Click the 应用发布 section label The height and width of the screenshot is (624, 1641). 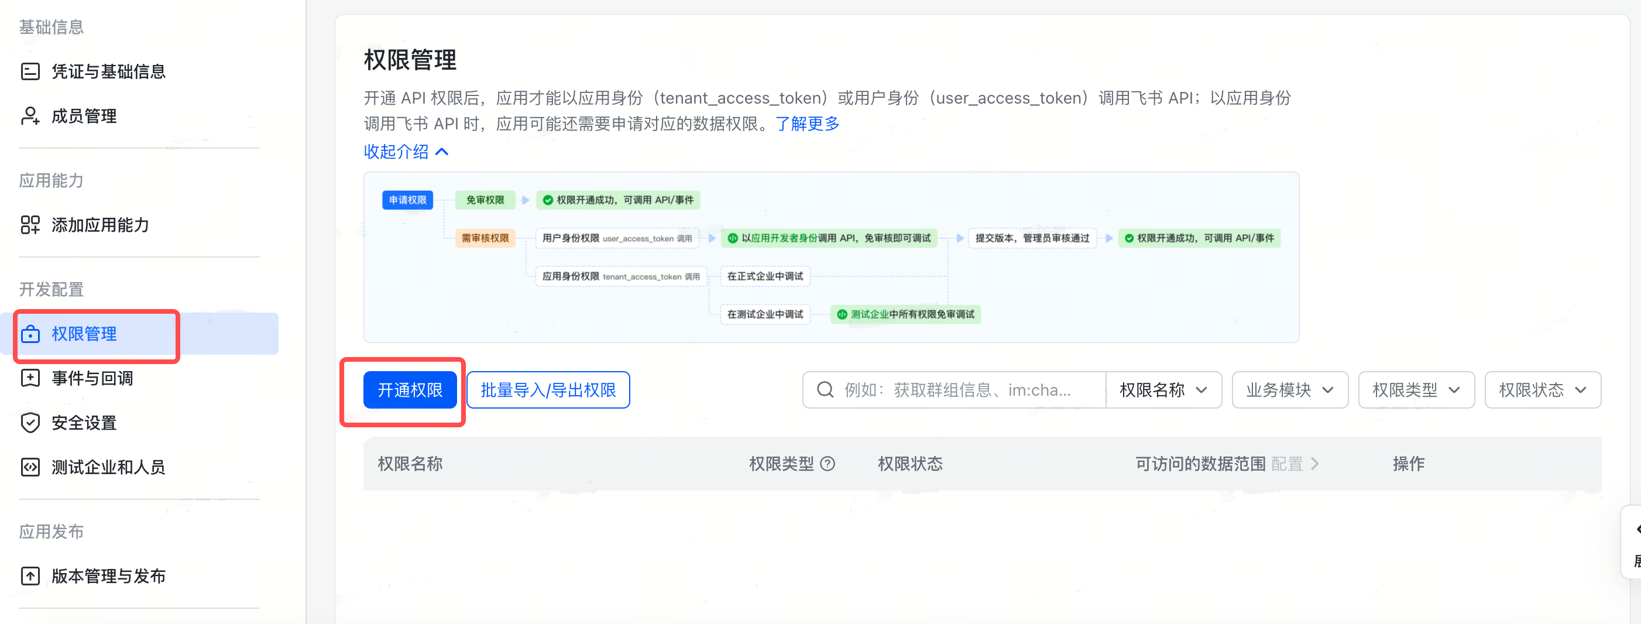click(x=52, y=532)
